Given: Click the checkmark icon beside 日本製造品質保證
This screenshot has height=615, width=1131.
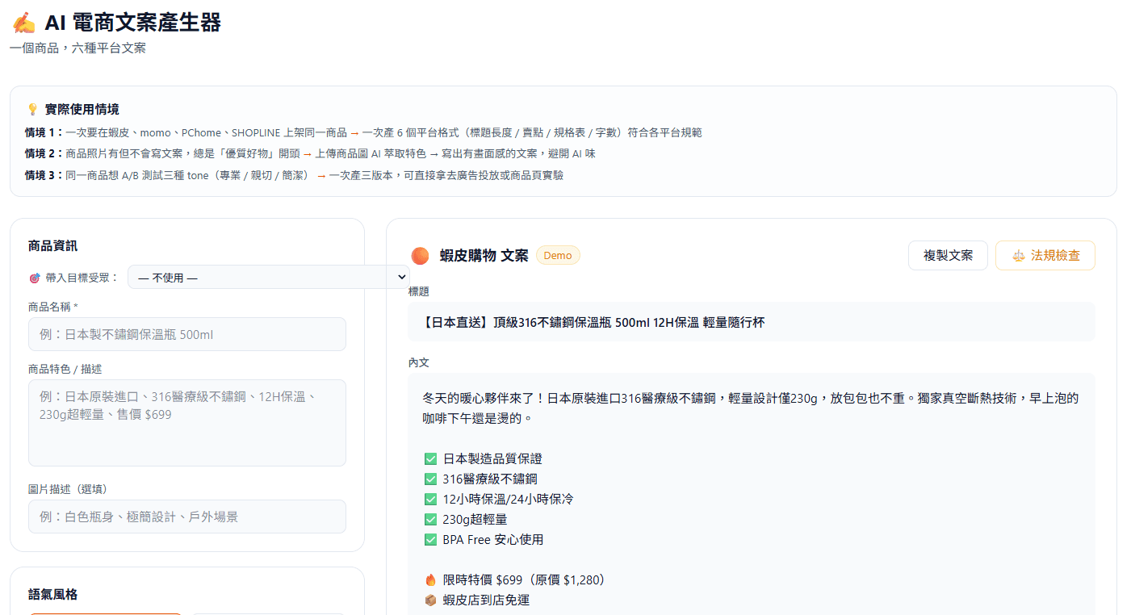Looking at the screenshot, I should [x=430, y=459].
